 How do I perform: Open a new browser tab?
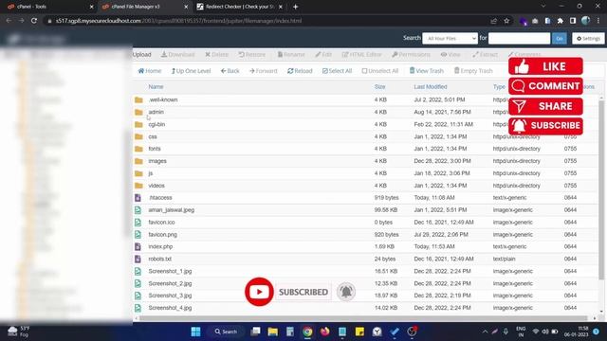[x=295, y=7]
